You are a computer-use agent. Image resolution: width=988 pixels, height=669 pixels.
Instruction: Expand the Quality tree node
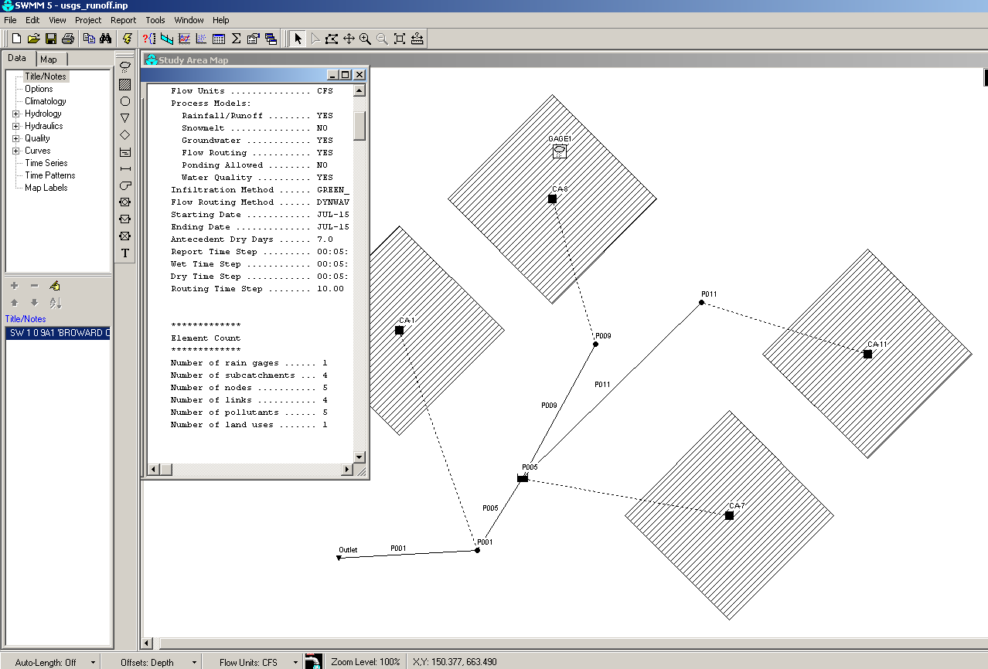15,138
